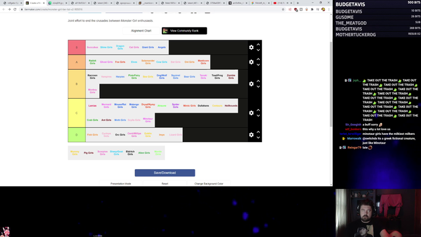
Task: Select the Toad/Frog Girls tile
Action: pyautogui.click(x=217, y=76)
